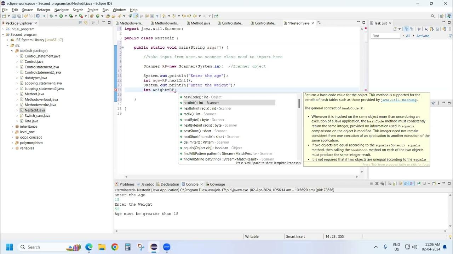Open the Refactor menu
453x254 pixels.
(x=44, y=10)
